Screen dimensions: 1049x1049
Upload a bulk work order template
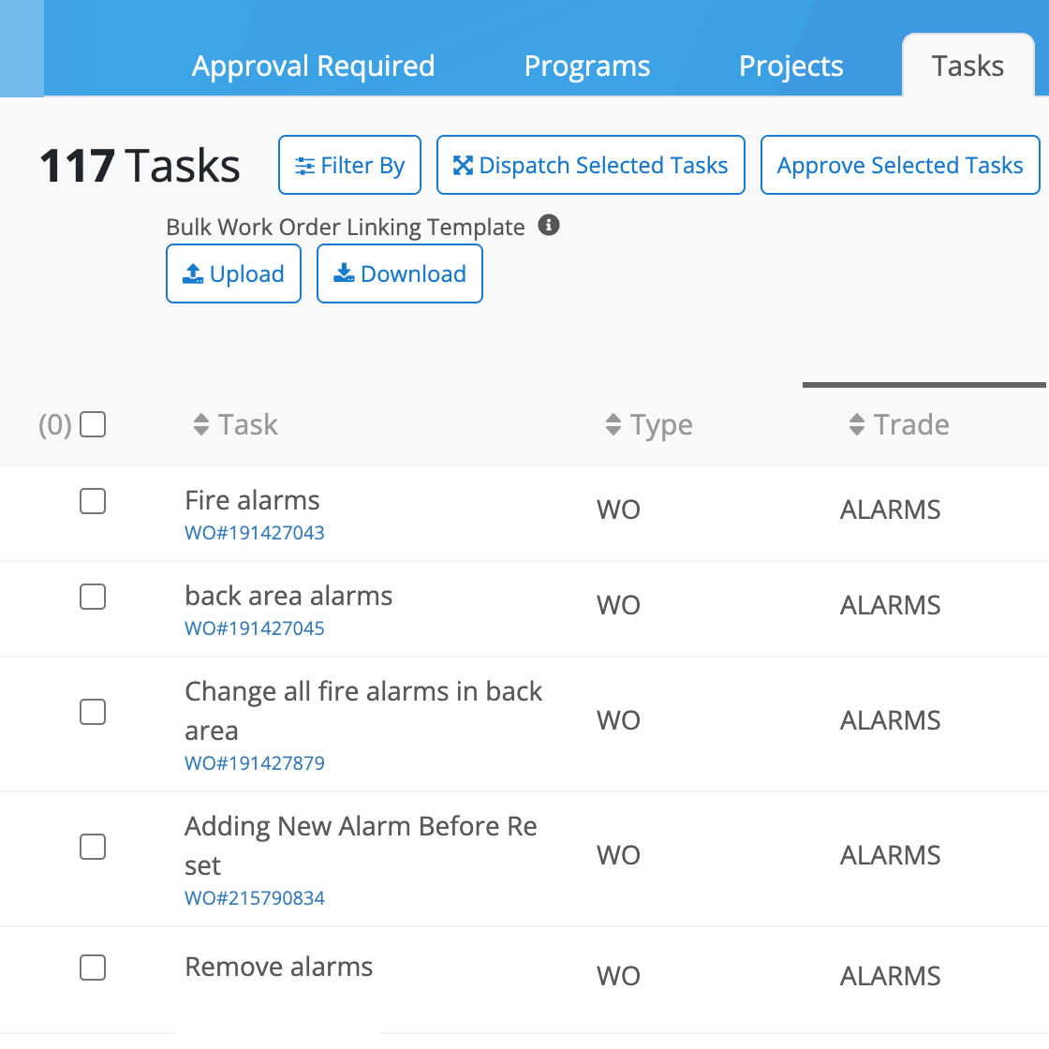coord(233,273)
